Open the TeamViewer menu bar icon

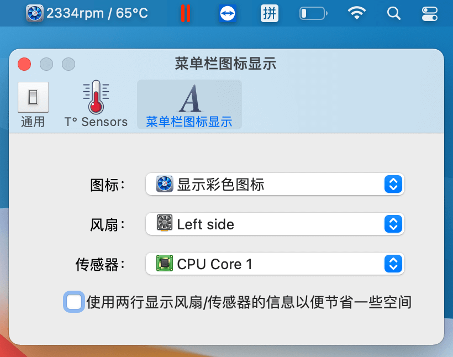pos(228,13)
